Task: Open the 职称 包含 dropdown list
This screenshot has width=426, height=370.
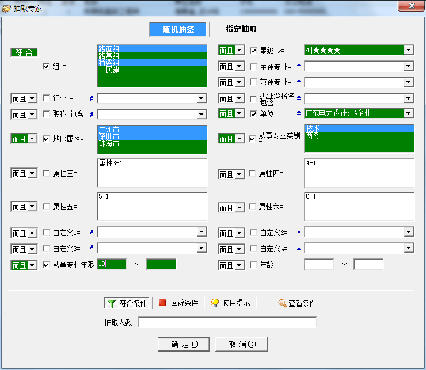Action: coord(201,115)
